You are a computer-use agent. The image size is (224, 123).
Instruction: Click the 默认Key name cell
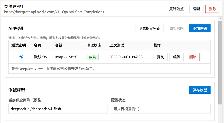[41, 57]
